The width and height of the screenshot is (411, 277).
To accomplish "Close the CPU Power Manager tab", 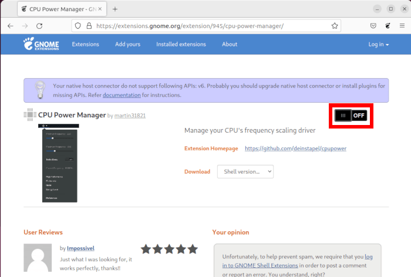I will (100, 9).
